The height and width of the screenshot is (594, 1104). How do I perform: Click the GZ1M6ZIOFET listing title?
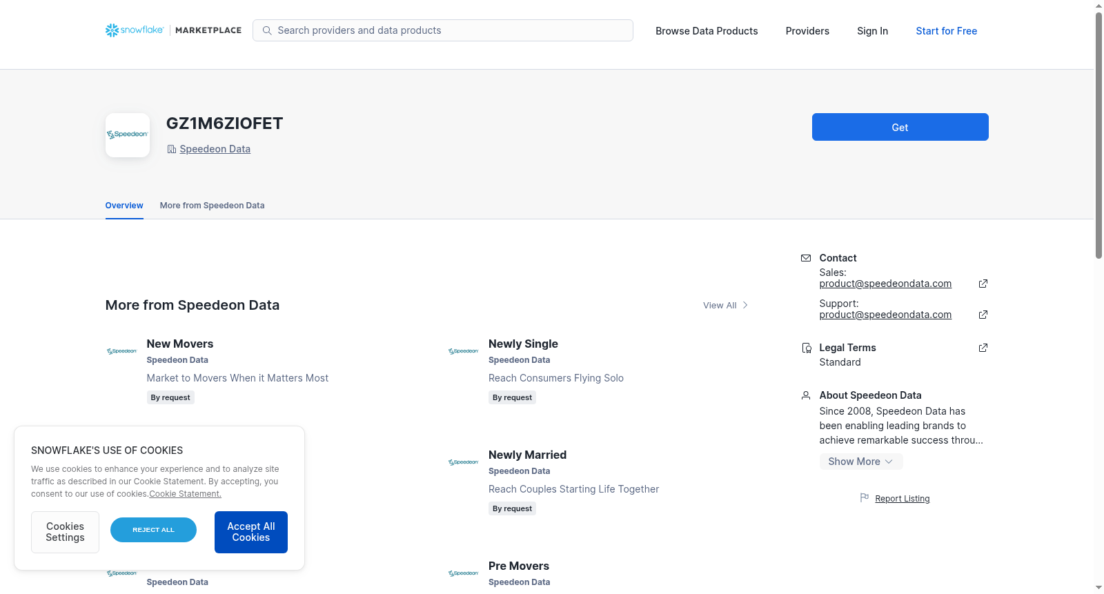(x=224, y=123)
